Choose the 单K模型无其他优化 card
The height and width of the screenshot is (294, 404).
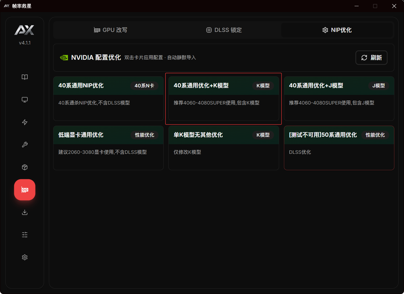click(x=223, y=148)
